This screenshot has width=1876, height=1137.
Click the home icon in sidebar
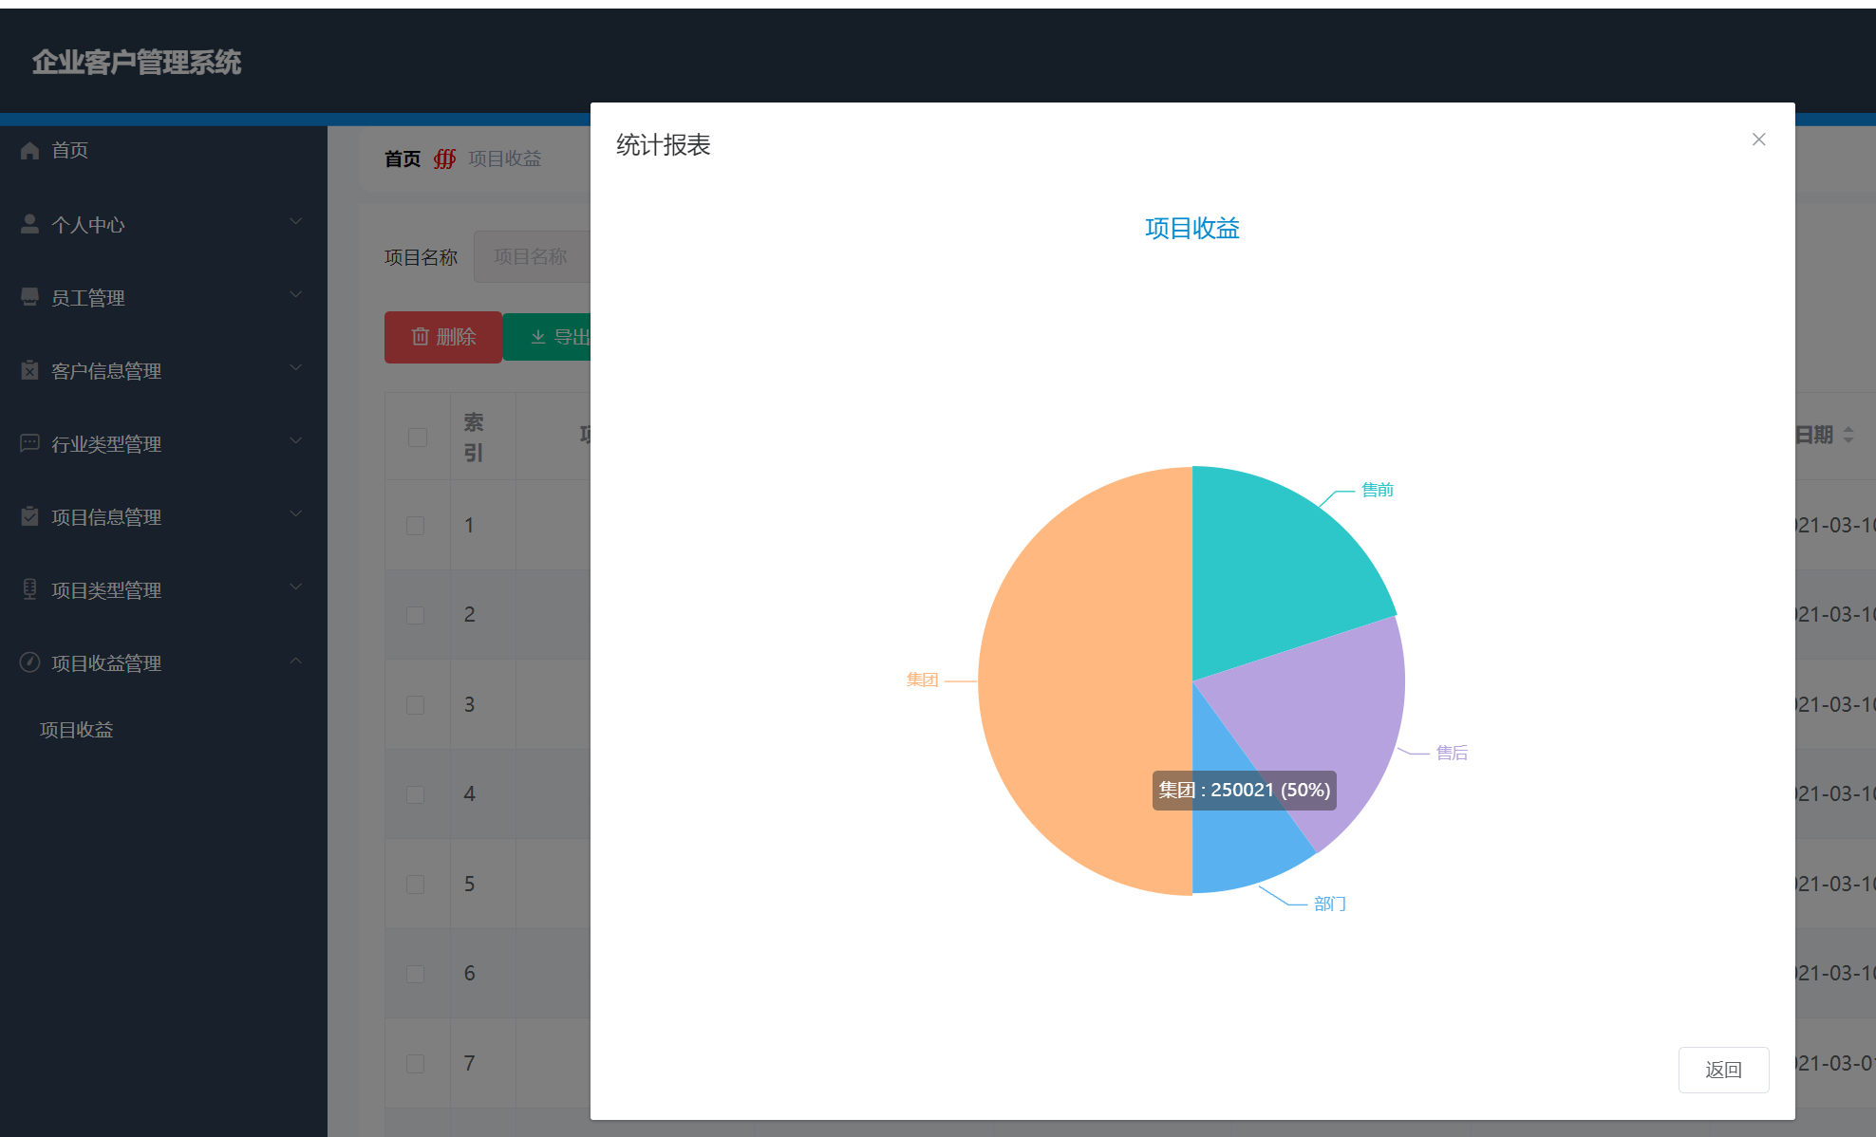pyautogui.click(x=29, y=150)
